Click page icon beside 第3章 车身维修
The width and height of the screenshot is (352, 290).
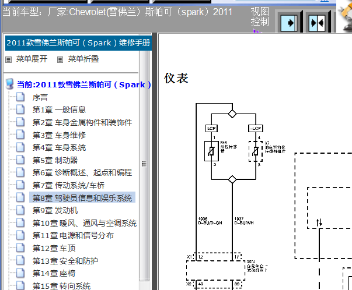tap(20, 135)
